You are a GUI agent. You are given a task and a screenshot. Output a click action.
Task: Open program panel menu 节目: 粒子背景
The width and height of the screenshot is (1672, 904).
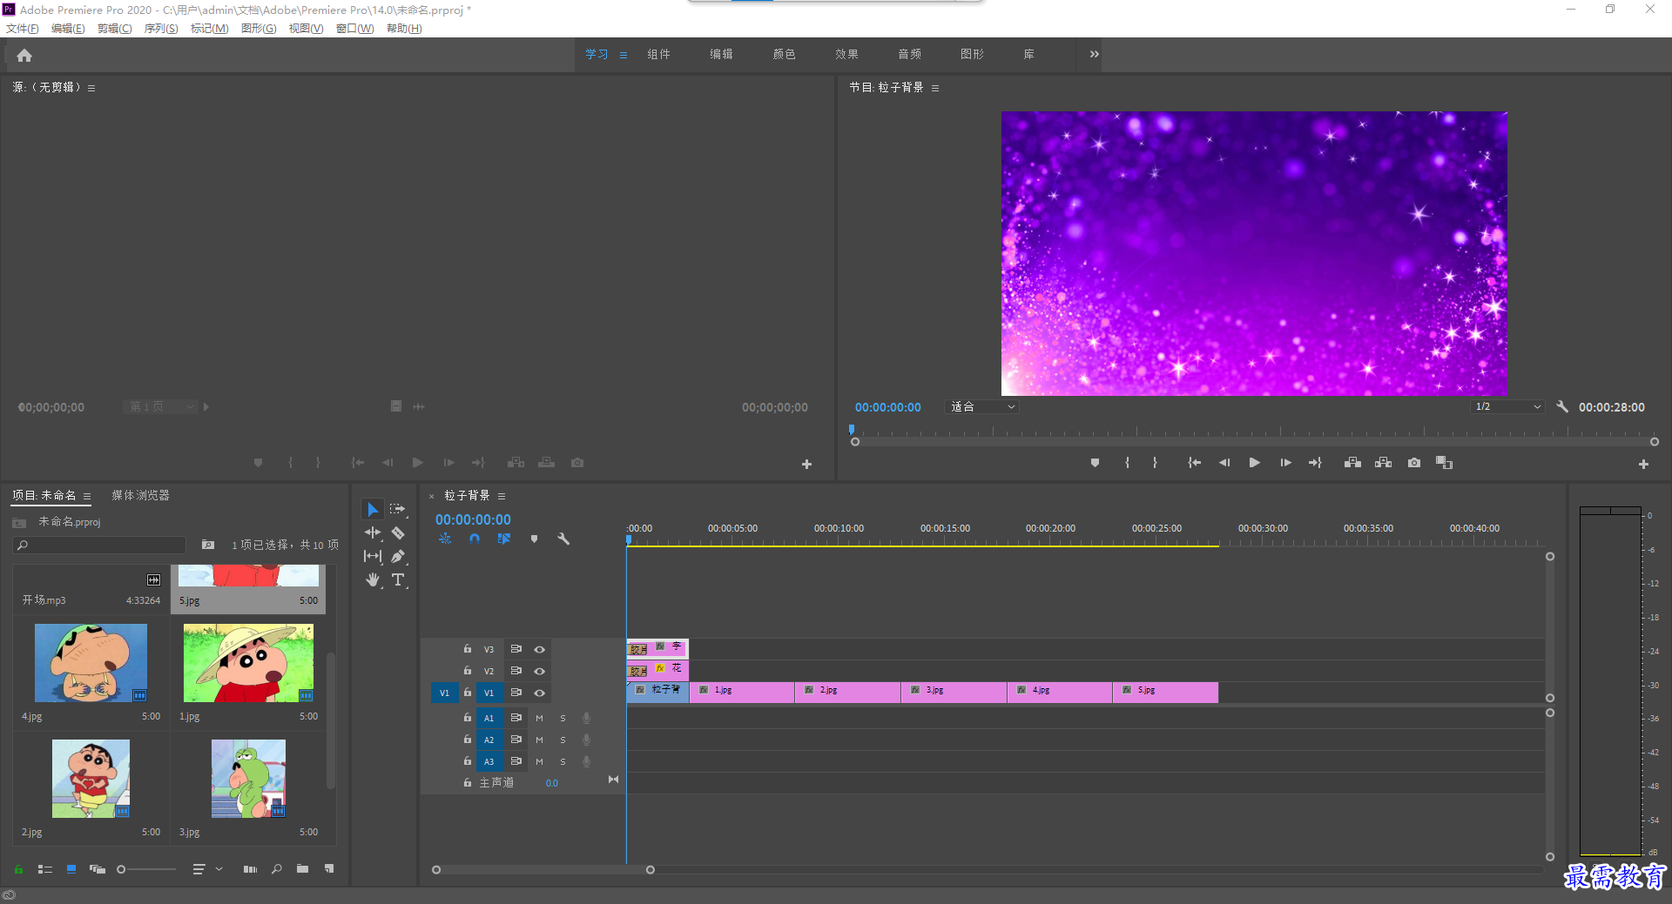coord(935,88)
